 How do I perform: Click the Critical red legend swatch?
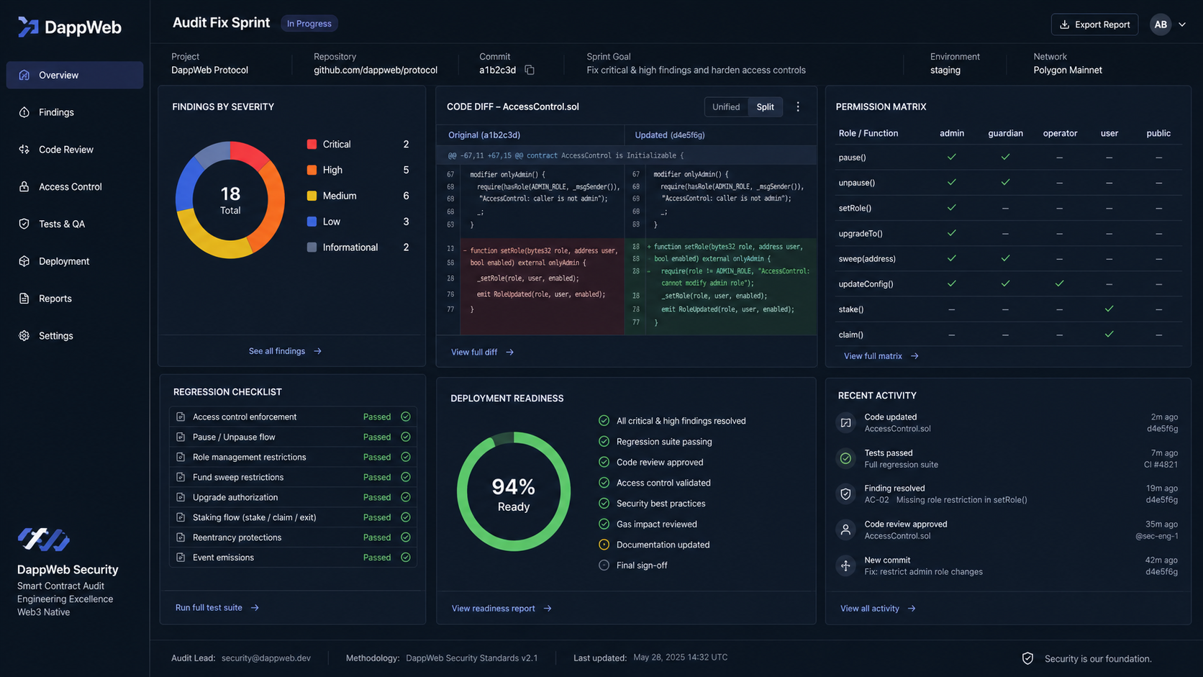tap(312, 145)
